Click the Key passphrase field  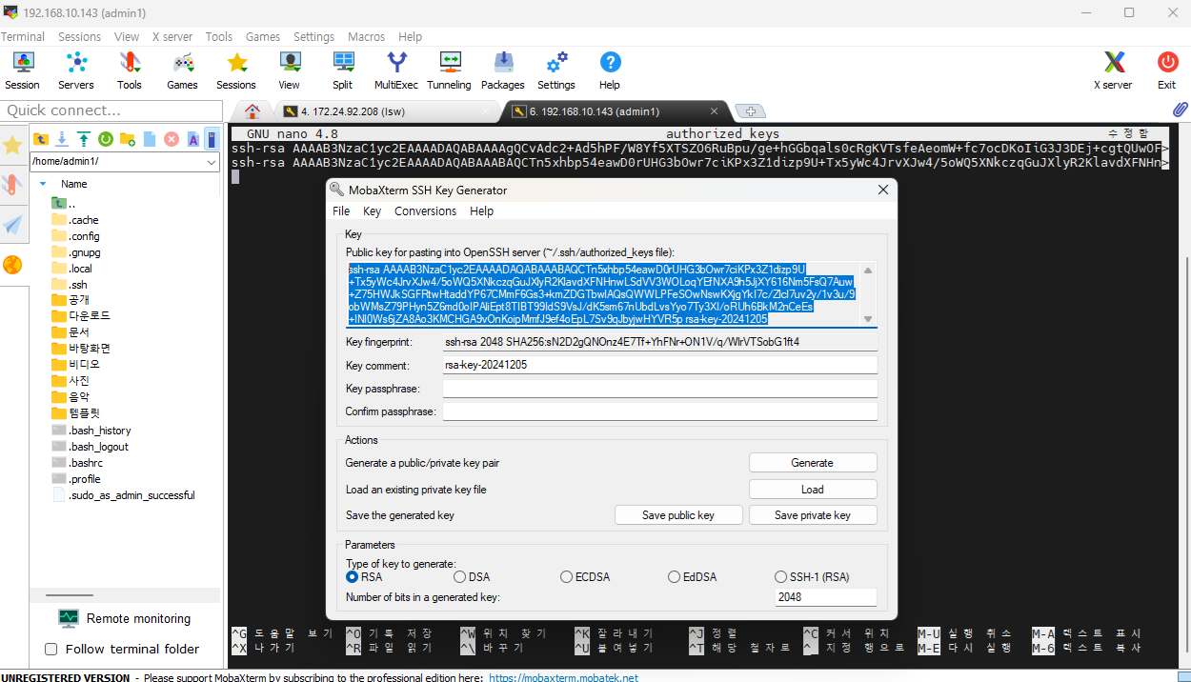click(659, 389)
